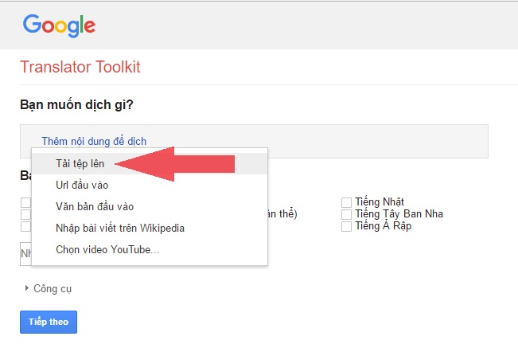
Task: Open the Translator Toolkit title link
Action: point(80,67)
